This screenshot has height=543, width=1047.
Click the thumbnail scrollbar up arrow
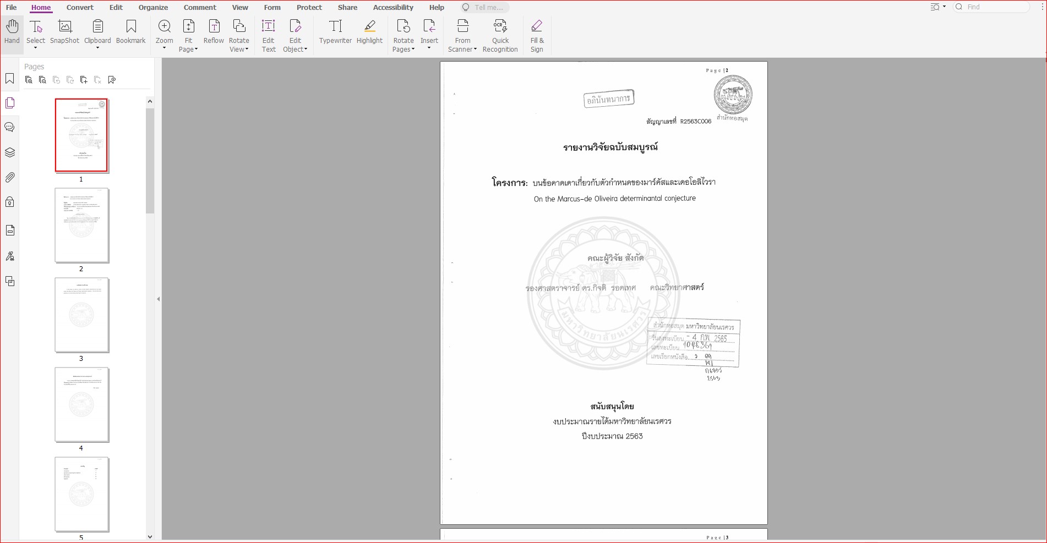coord(150,101)
